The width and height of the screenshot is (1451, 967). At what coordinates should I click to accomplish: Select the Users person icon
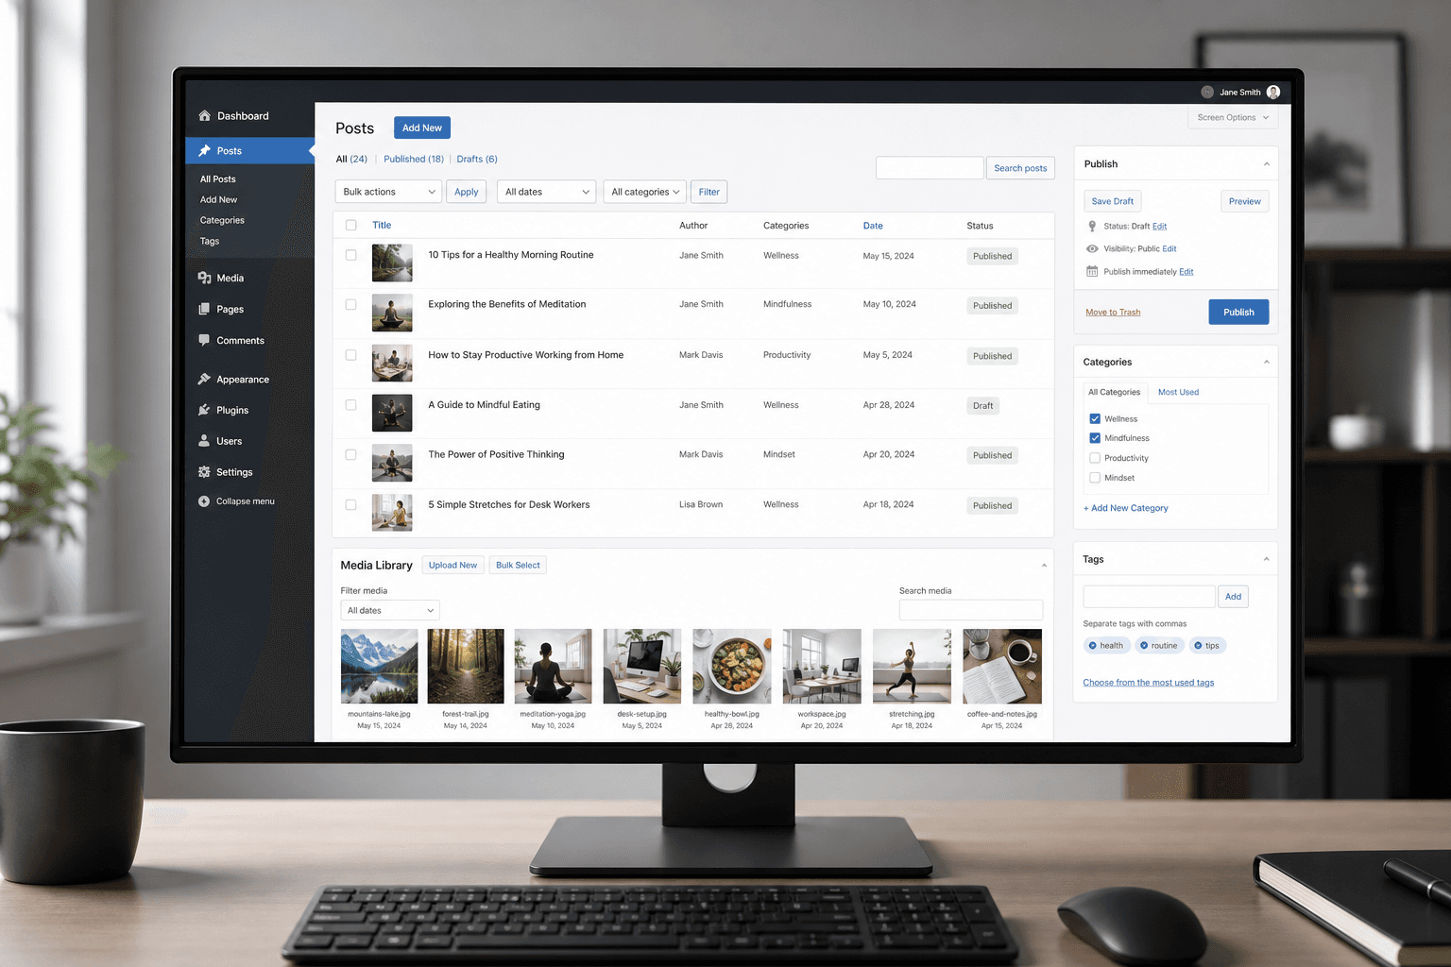pyautogui.click(x=204, y=441)
